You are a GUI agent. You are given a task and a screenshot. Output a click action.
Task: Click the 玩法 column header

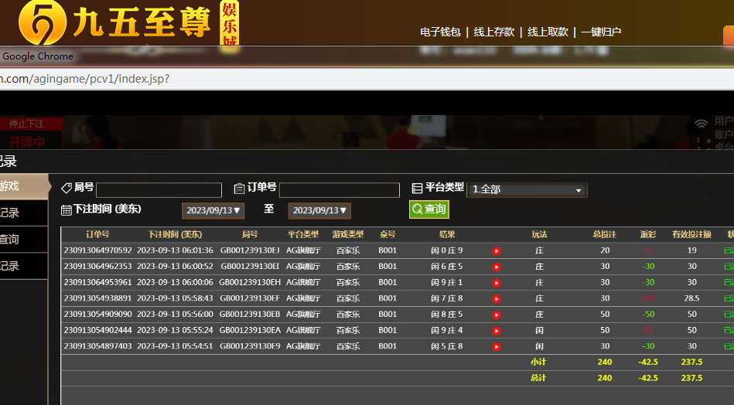click(x=539, y=234)
